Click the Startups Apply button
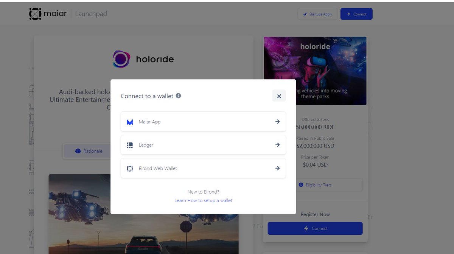 click(x=317, y=14)
